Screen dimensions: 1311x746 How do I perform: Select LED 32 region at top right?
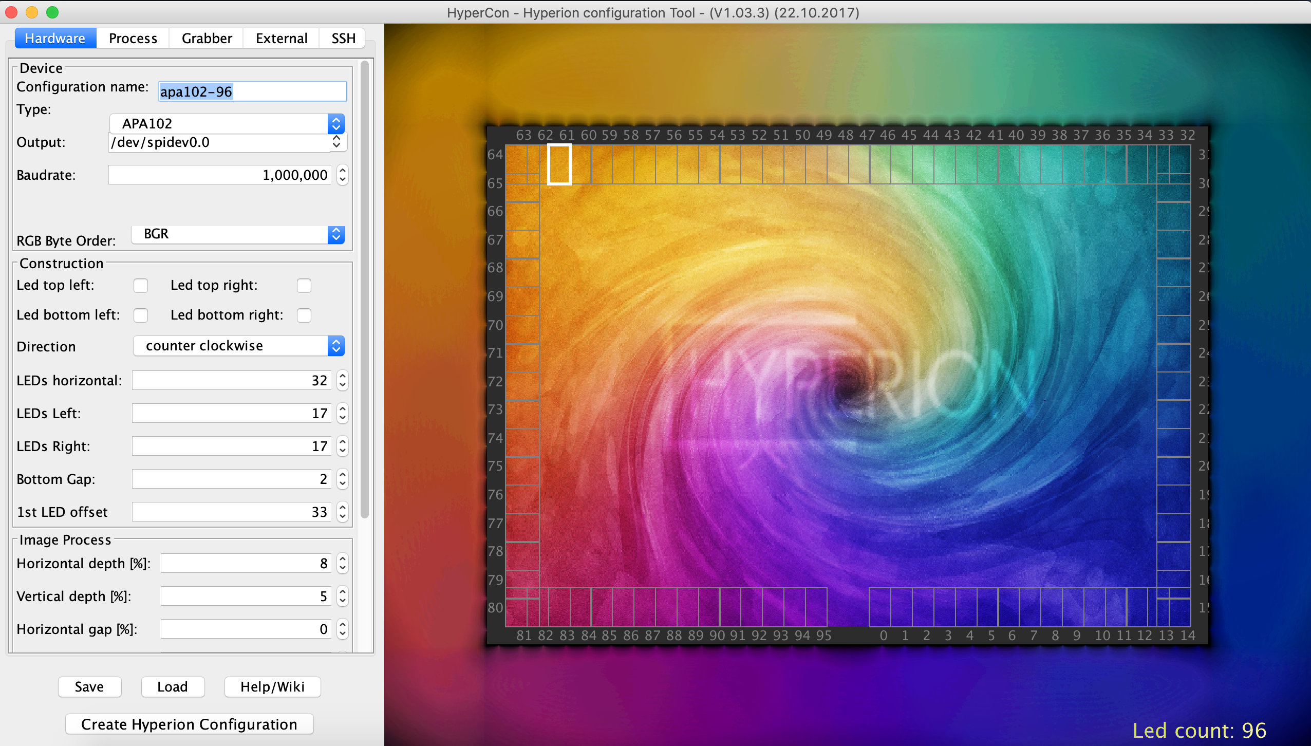(x=1180, y=164)
